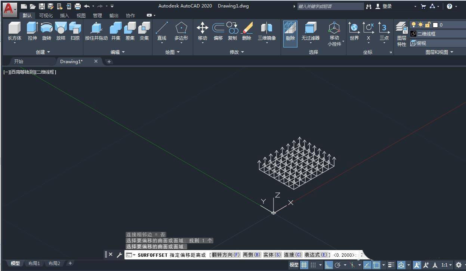This screenshot has width=466, height=271.
Task: Choose the 复制 copy tool
Action: pyautogui.click(x=232, y=31)
